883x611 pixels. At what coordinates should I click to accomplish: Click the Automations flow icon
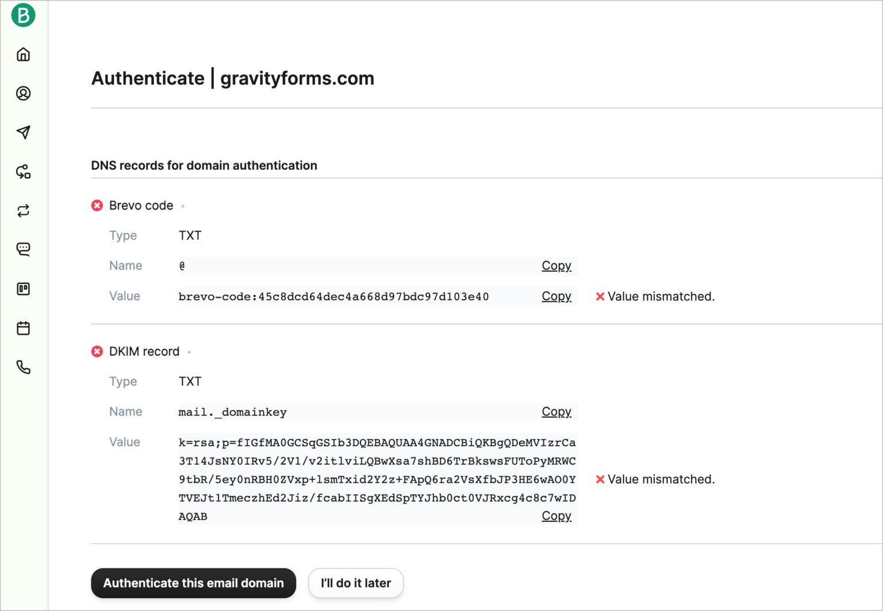[23, 171]
